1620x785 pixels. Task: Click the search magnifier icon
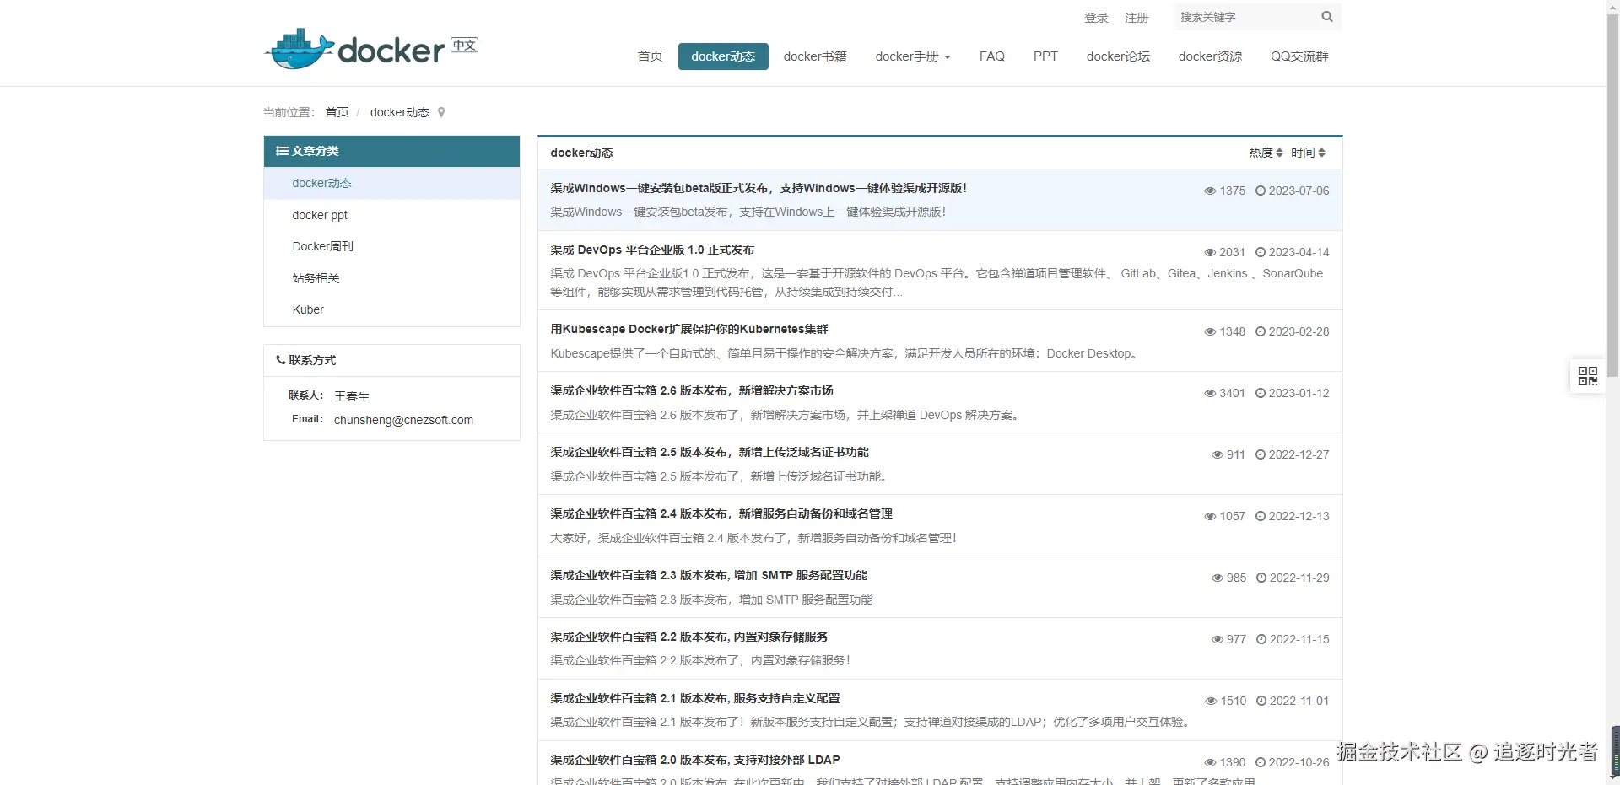point(1327,17)
